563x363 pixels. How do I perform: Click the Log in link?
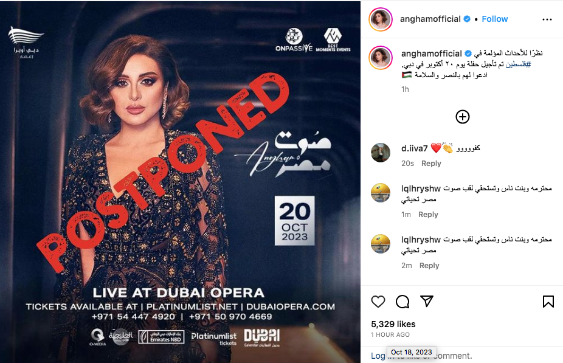click(x=378, y=356)
